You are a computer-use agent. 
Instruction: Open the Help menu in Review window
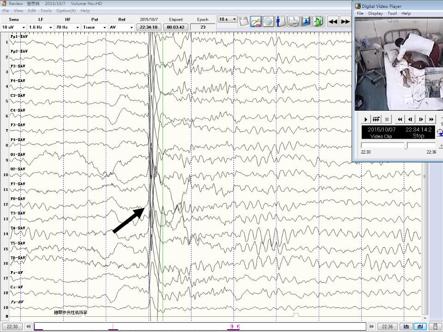click(85, 11)
